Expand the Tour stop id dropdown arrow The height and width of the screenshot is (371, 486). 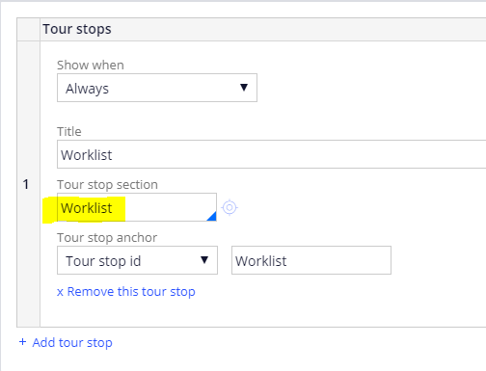204,260
